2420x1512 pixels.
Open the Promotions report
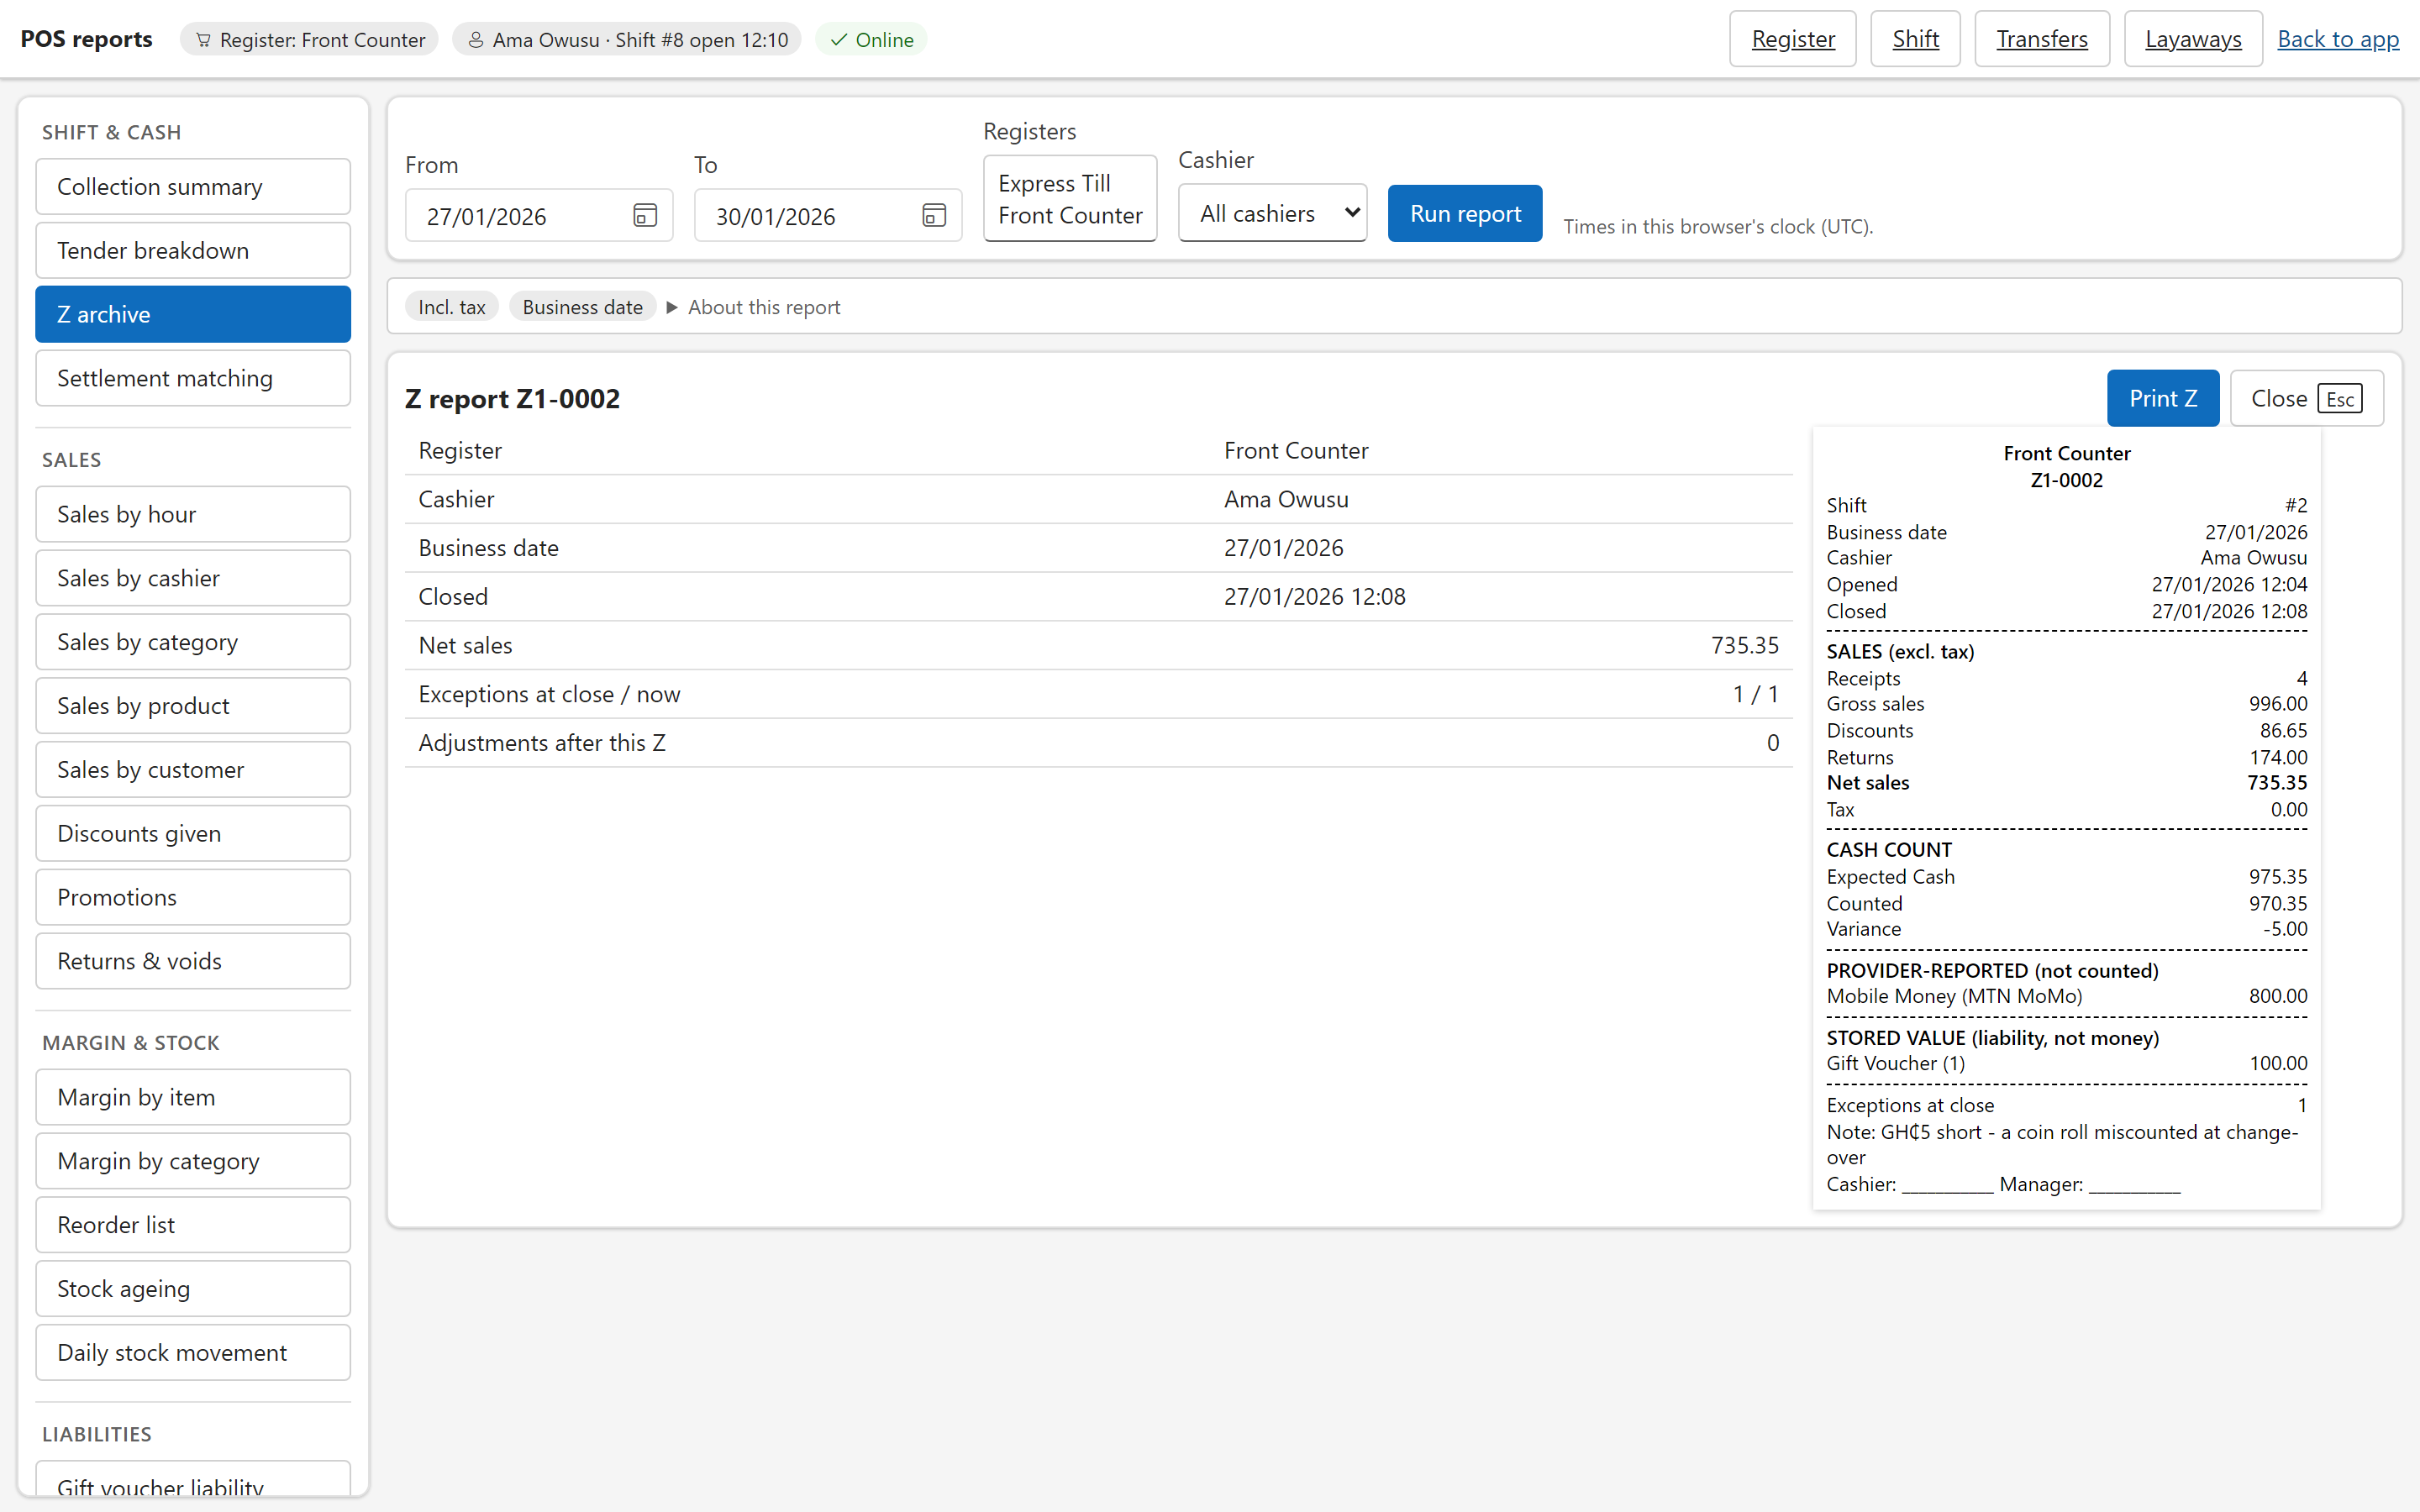(193, 897)
